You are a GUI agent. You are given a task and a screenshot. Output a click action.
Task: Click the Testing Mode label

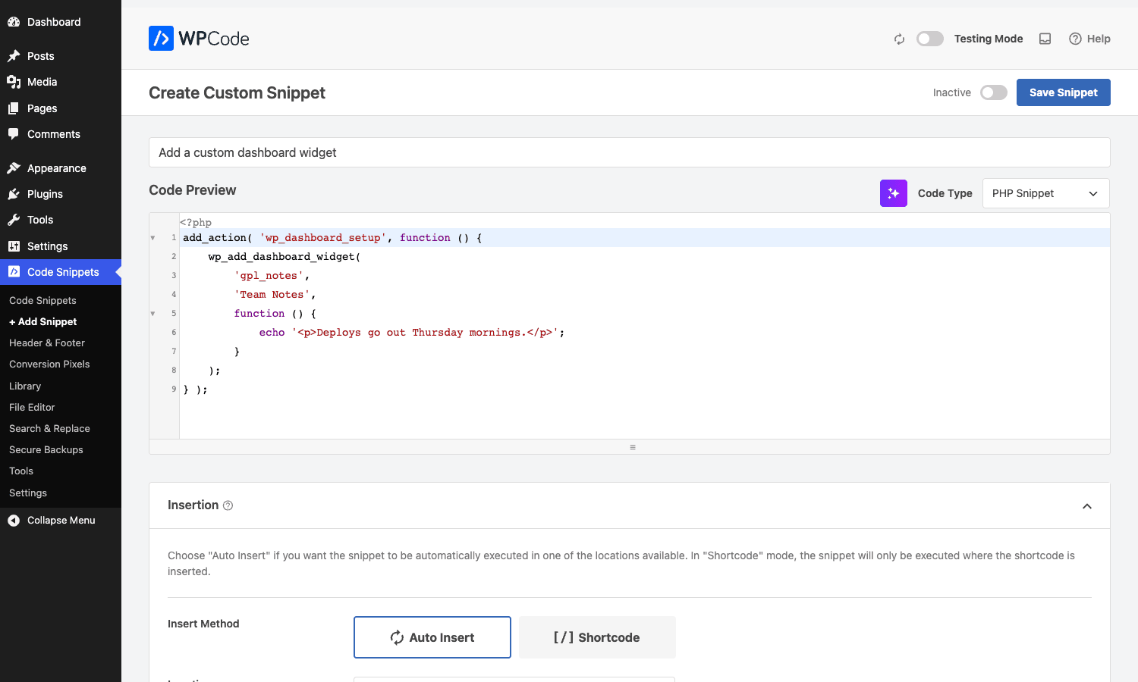click(989, 39)
